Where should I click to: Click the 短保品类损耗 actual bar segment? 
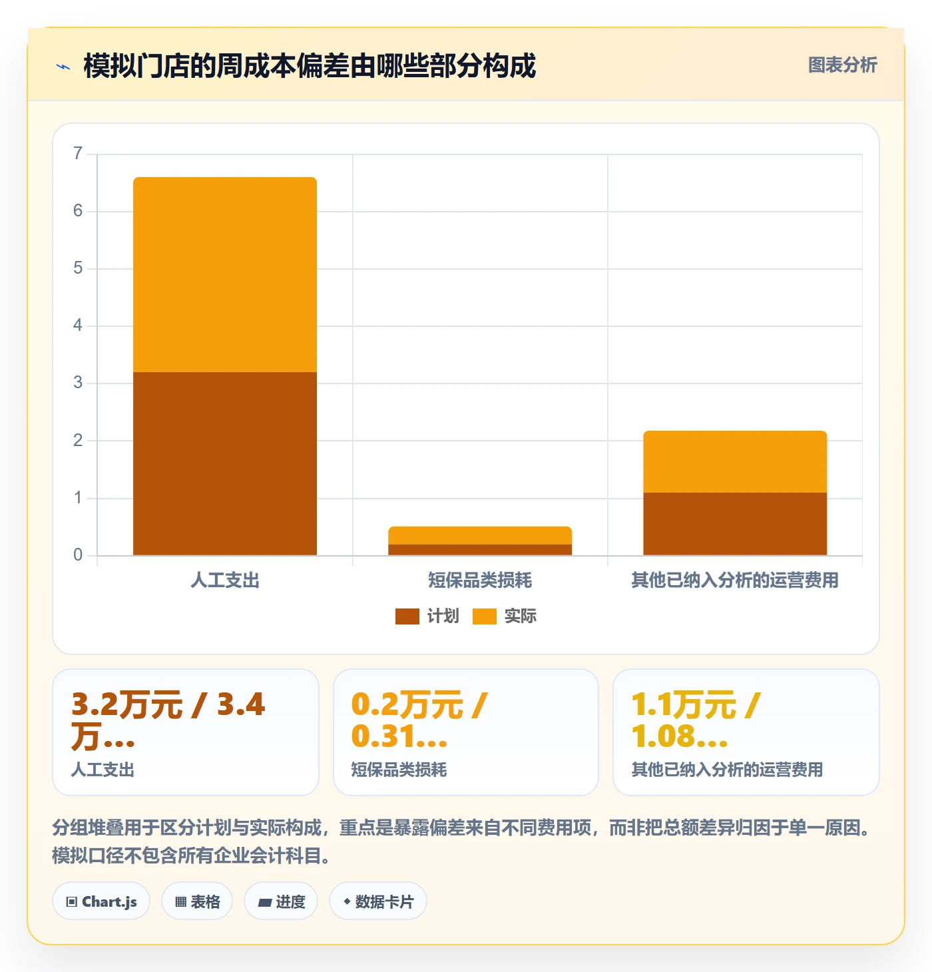[x=480, y=535]
